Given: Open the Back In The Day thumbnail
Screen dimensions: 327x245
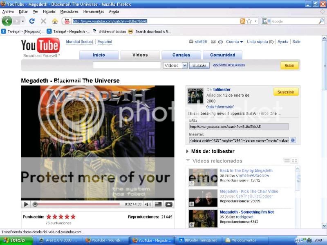Looking at the screenshot, I should 203,177.
